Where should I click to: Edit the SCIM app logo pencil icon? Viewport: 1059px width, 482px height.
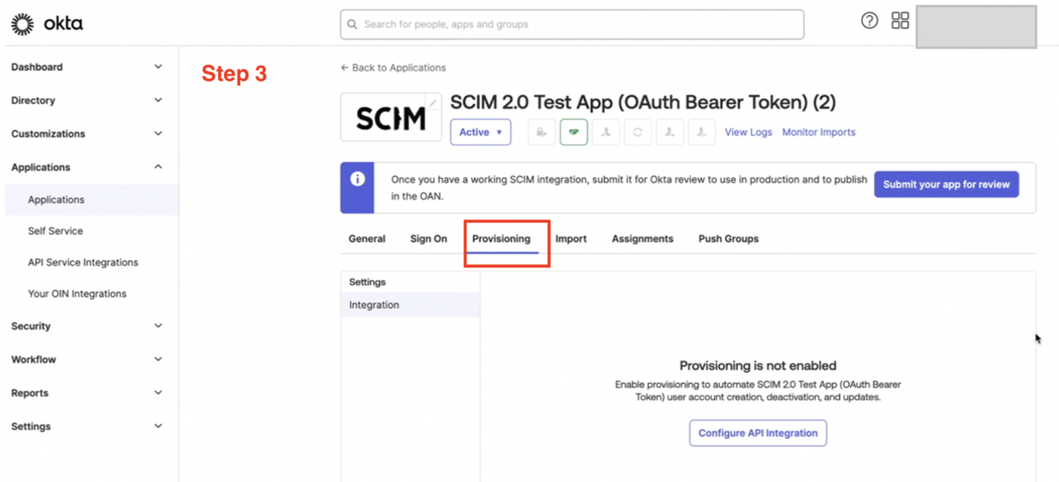[433, 103]
